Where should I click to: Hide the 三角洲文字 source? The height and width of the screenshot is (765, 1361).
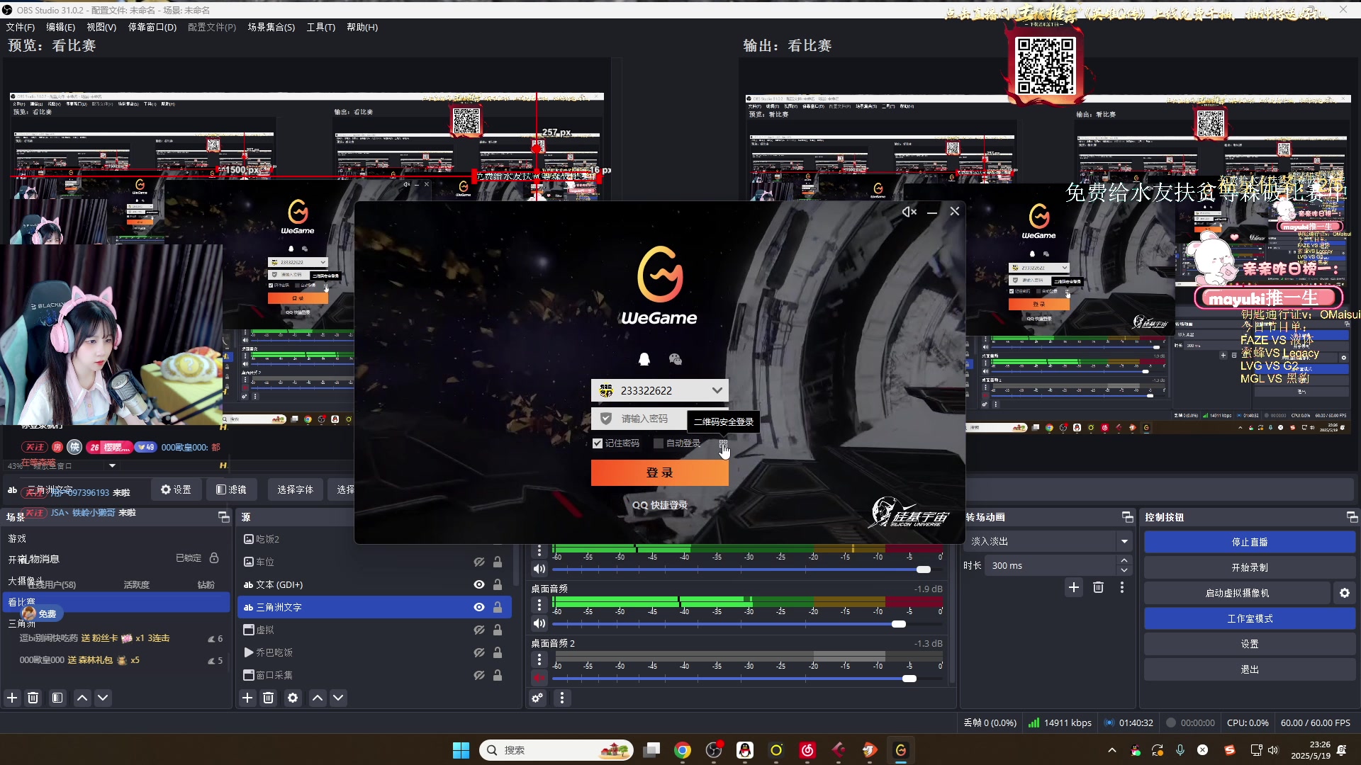(x=479, y=608)
